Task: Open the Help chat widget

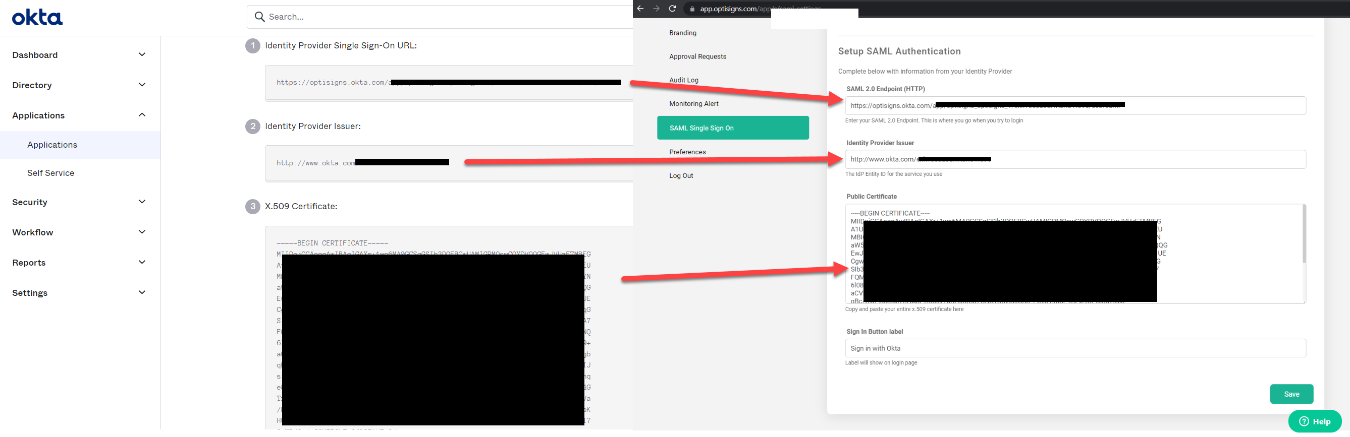Action: [1315, 421]
